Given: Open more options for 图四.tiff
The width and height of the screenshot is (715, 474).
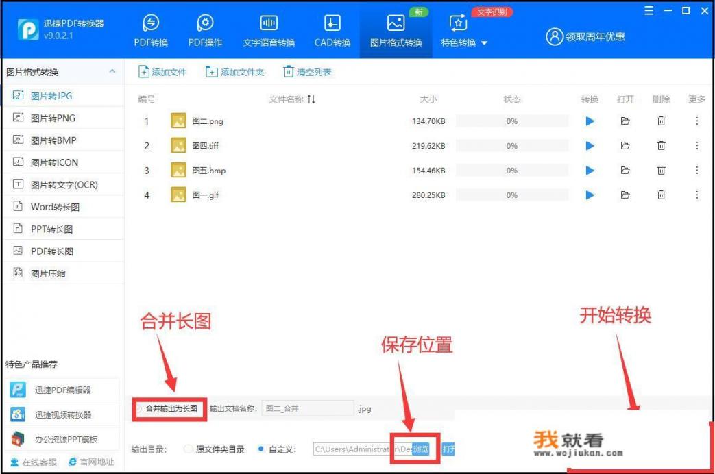Looking at the screenshot, I should click(696, 146).
